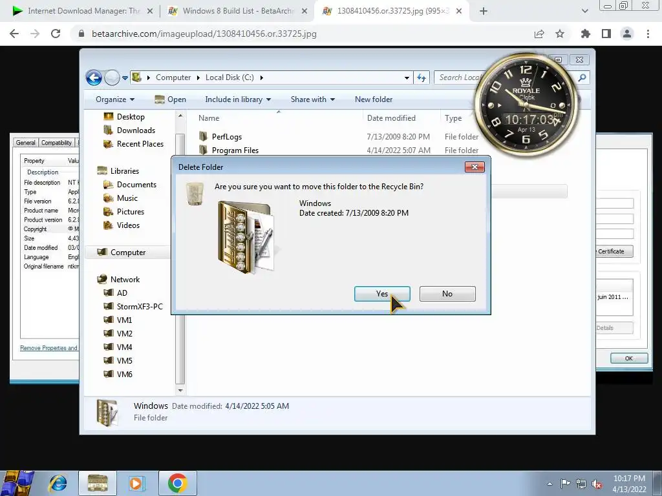Image resolution: width=662 pixels, height=496 pixels.
Task: Open the VM2 network computer
Action: click(x=124, y=334)
